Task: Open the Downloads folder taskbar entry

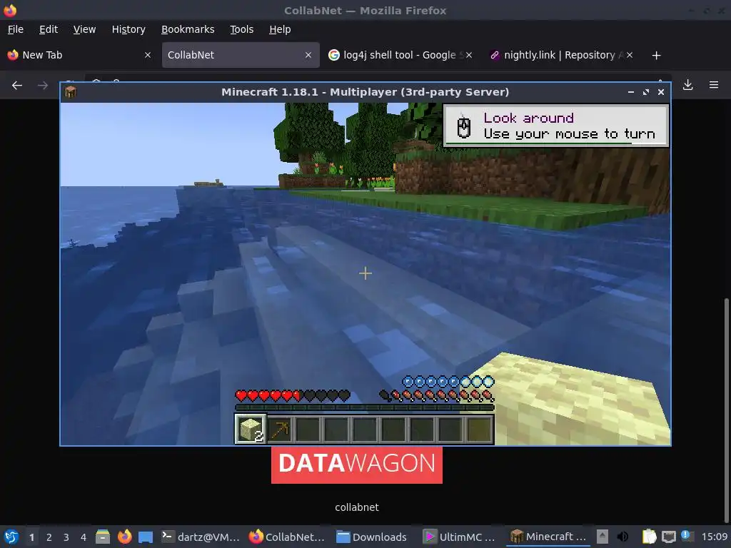Action: coord(373,537)
